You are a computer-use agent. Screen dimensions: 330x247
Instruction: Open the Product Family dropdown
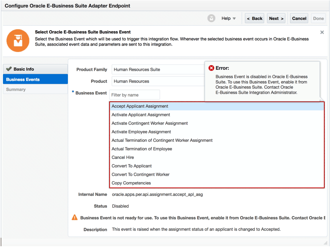[x=158, y=70]
